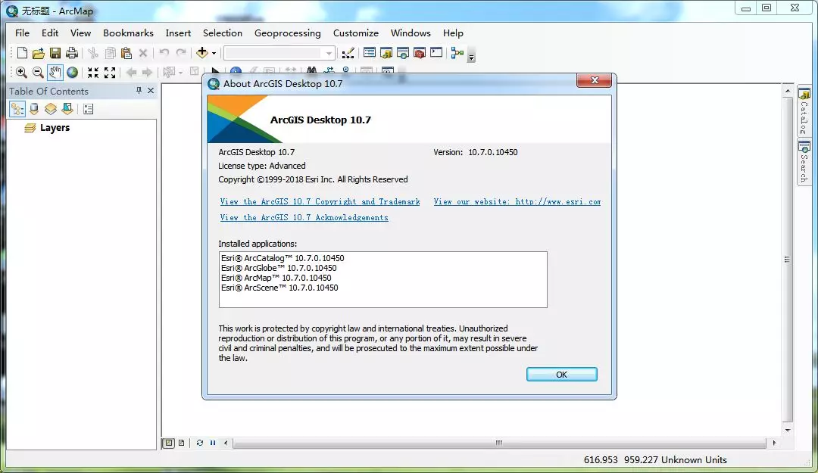This screenshot has width=818, height=473.
Task: Toggle List By Source in Table Of Contents
Action: pyautogui.click(x=34, y=109)
